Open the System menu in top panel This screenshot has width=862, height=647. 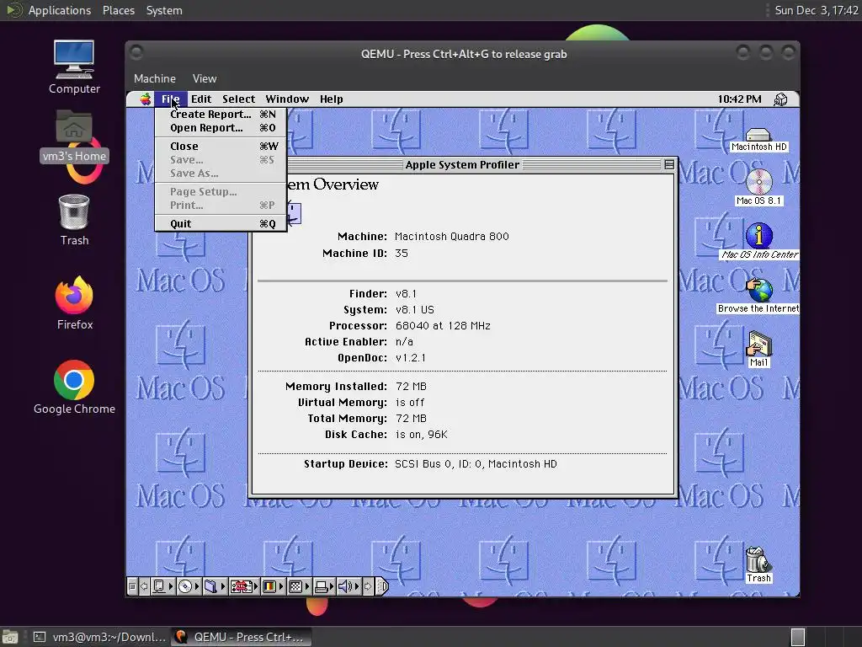(164, 10)
